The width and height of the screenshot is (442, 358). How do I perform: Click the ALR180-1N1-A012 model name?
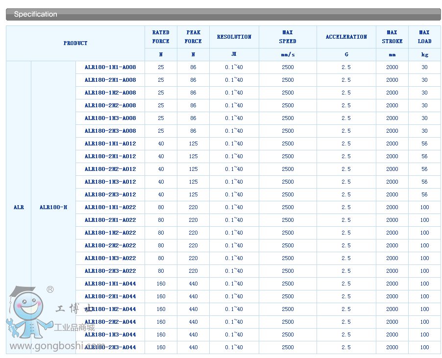[110, 143]
